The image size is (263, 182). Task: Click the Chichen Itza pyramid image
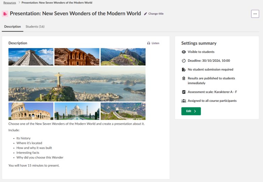(31, 57)
